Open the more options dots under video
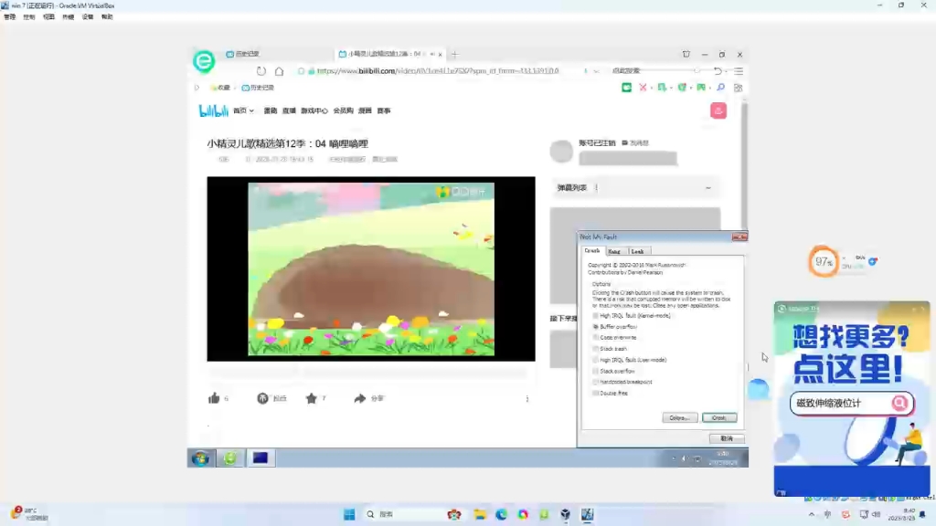 point(527,398)
